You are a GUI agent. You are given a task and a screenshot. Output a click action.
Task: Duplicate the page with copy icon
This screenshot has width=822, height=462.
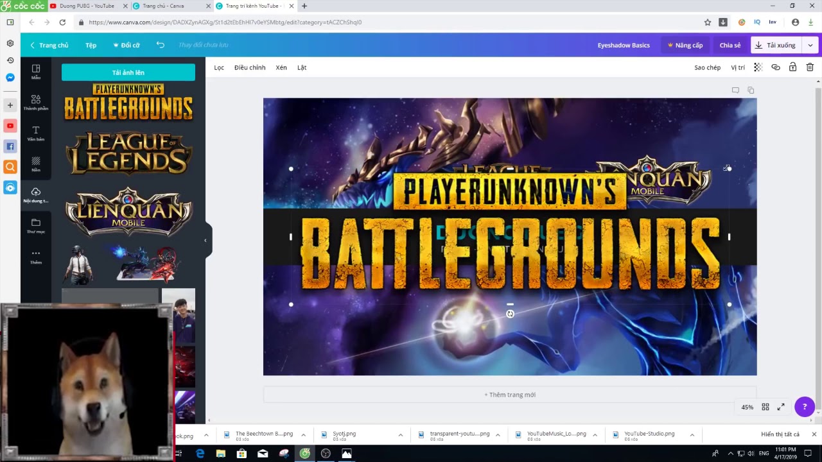click(x=751, y=90)
